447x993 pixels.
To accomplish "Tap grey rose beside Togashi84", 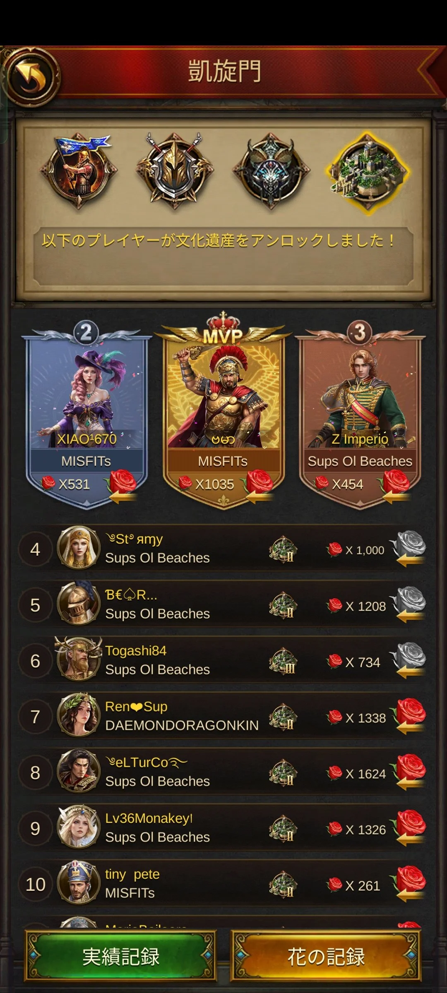I will pos(409,660).
